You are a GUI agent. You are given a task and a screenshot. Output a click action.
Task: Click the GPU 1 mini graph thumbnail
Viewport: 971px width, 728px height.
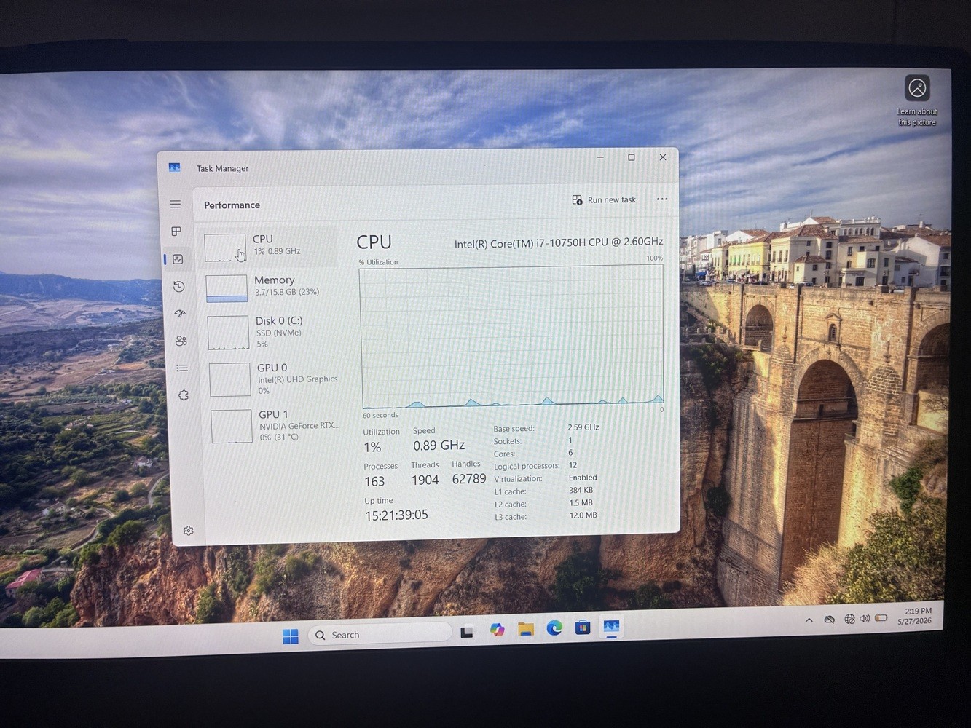[232, 426]
